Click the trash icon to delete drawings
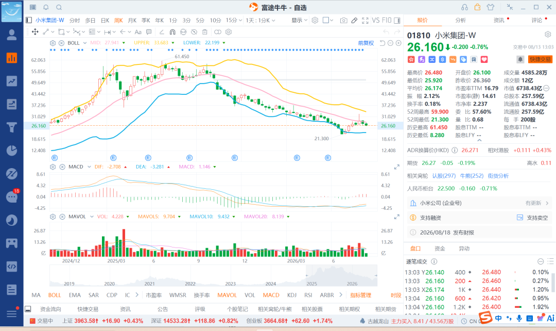Image resolution: width=556 pixels, height=331 pixels. tap(204, 32)
